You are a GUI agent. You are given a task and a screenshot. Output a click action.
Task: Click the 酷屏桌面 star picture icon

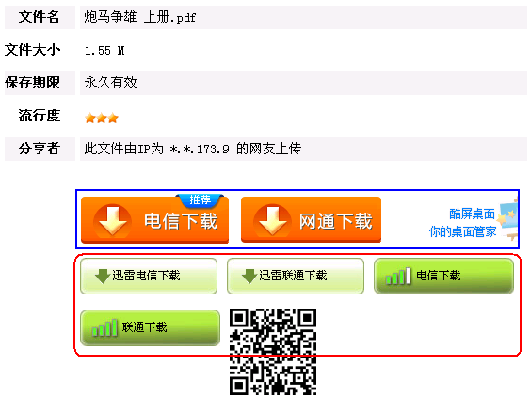pos(508,219)
